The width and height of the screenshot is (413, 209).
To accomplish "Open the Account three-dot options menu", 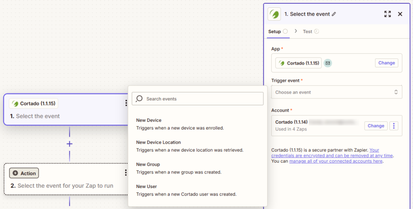I will coord(394,126).
